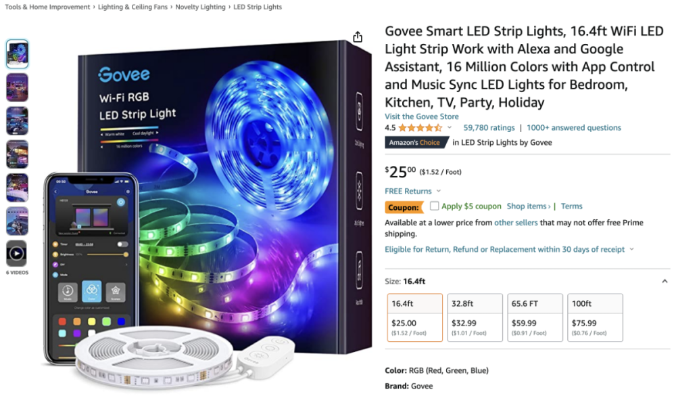Click the orange Coupon label badge

pyautogui.click(x=404, y=207)
